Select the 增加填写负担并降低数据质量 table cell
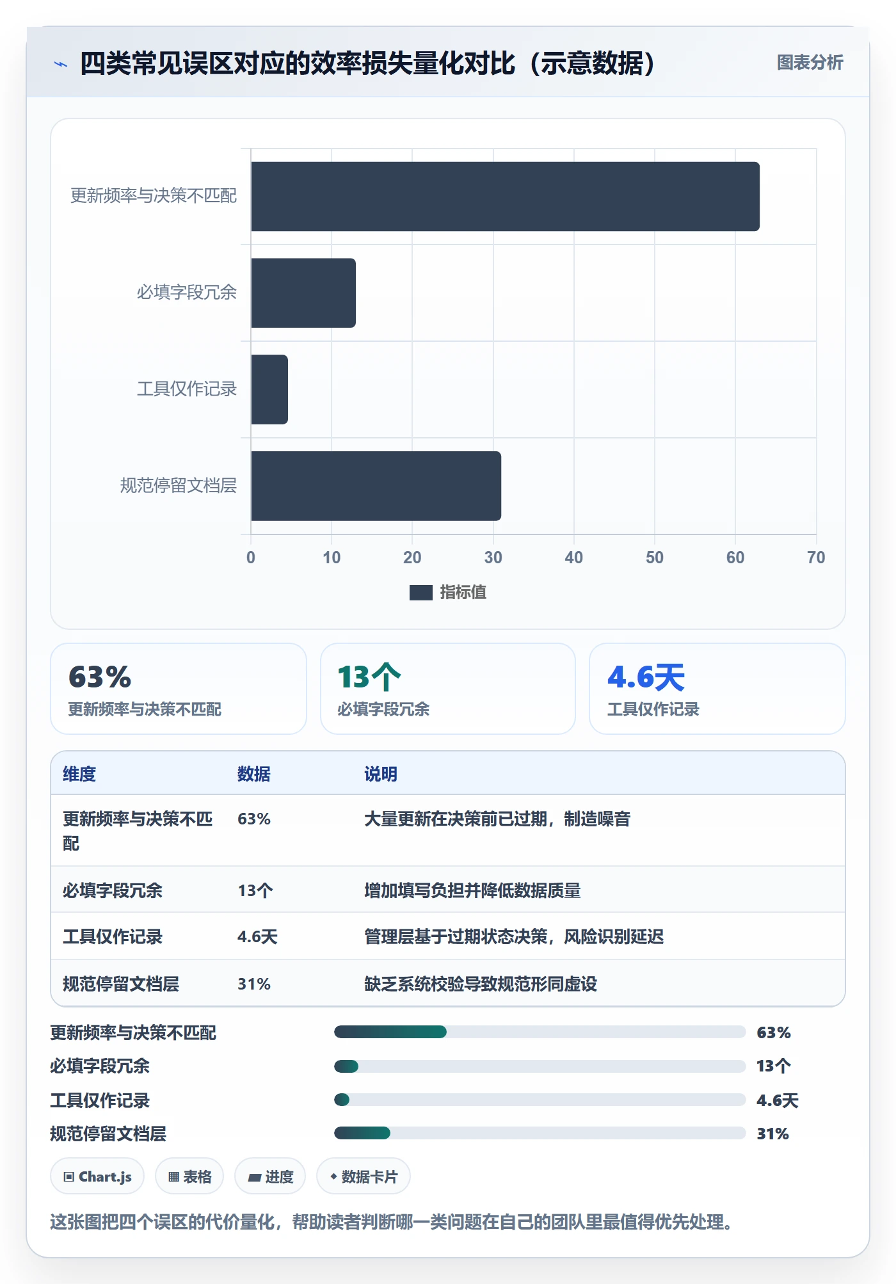This screenshot has width=896, height=1284. [x=472, y=890]
